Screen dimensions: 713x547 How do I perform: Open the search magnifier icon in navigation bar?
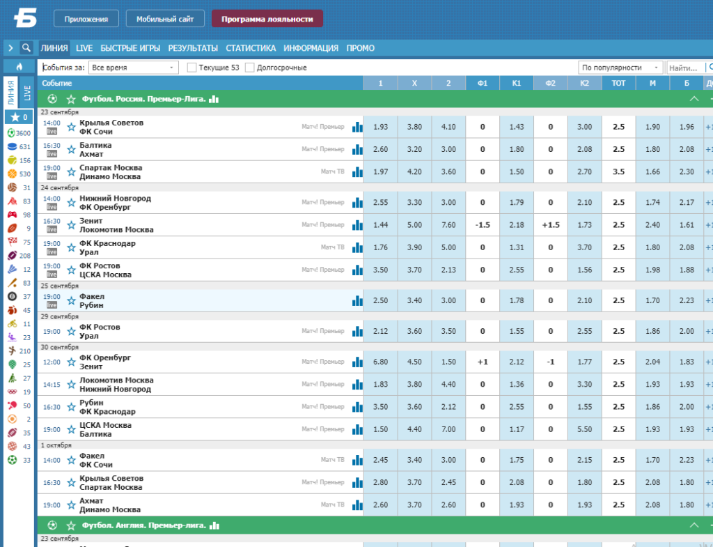coord(26,48)
